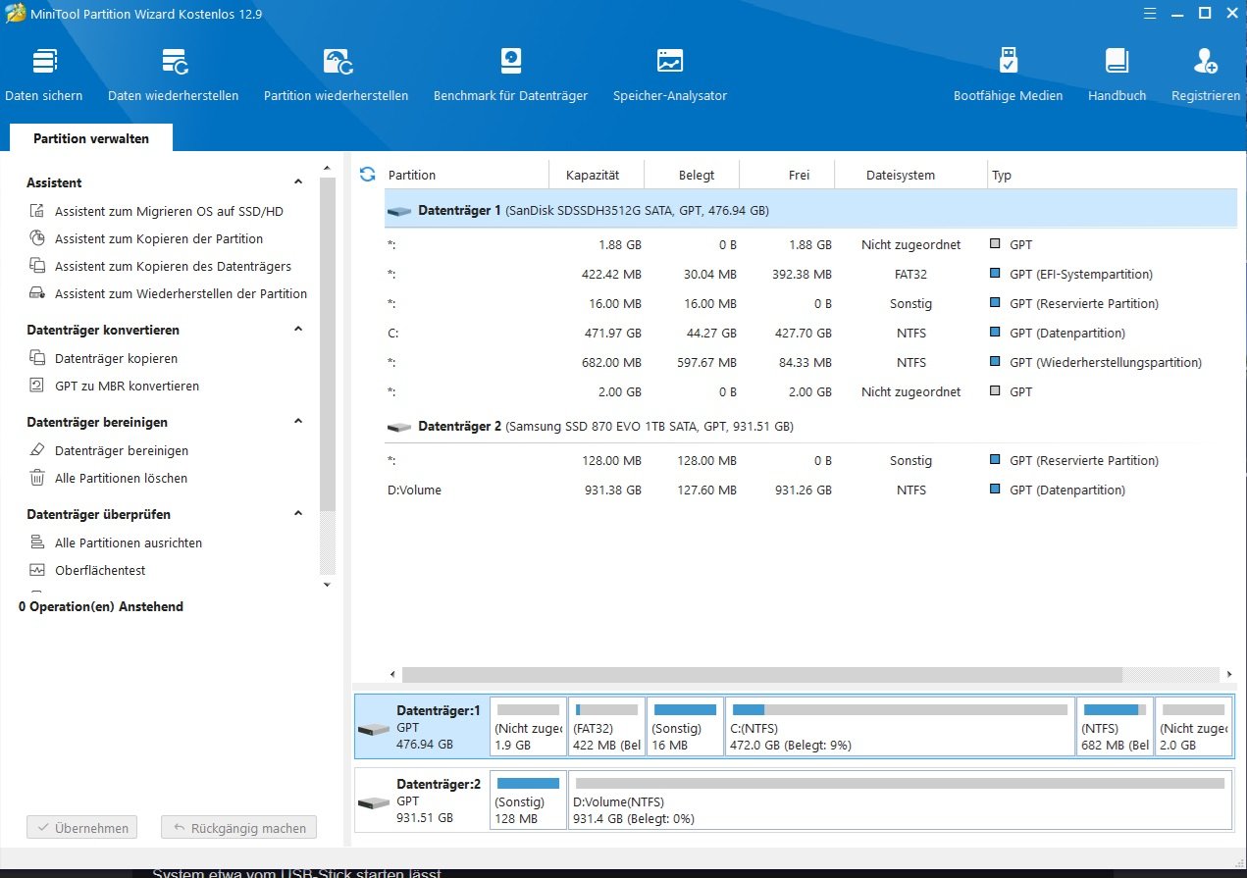Click the Datenträger:1 disk icon in map

[x=374, y=730]
